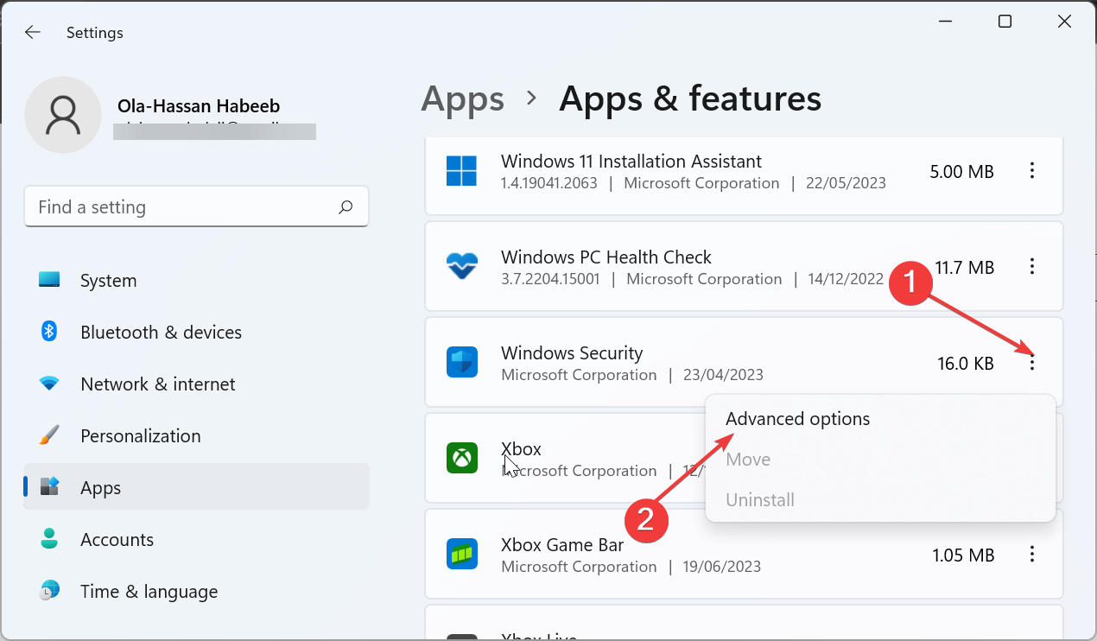This screenshot has height=641, width=1097.
Task: Click the search magnifier icon
Action: pos(346,207)
